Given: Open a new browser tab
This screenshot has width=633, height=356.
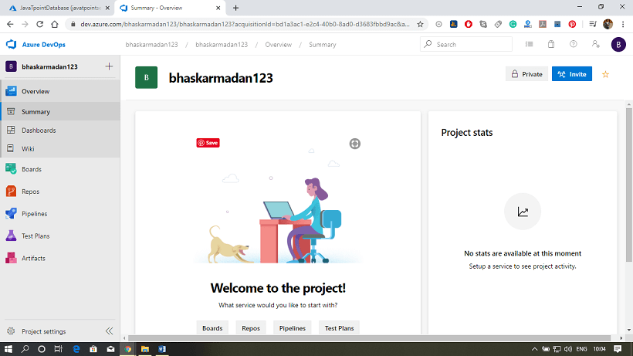Looking at the screenshot, I should pos(235,8).
